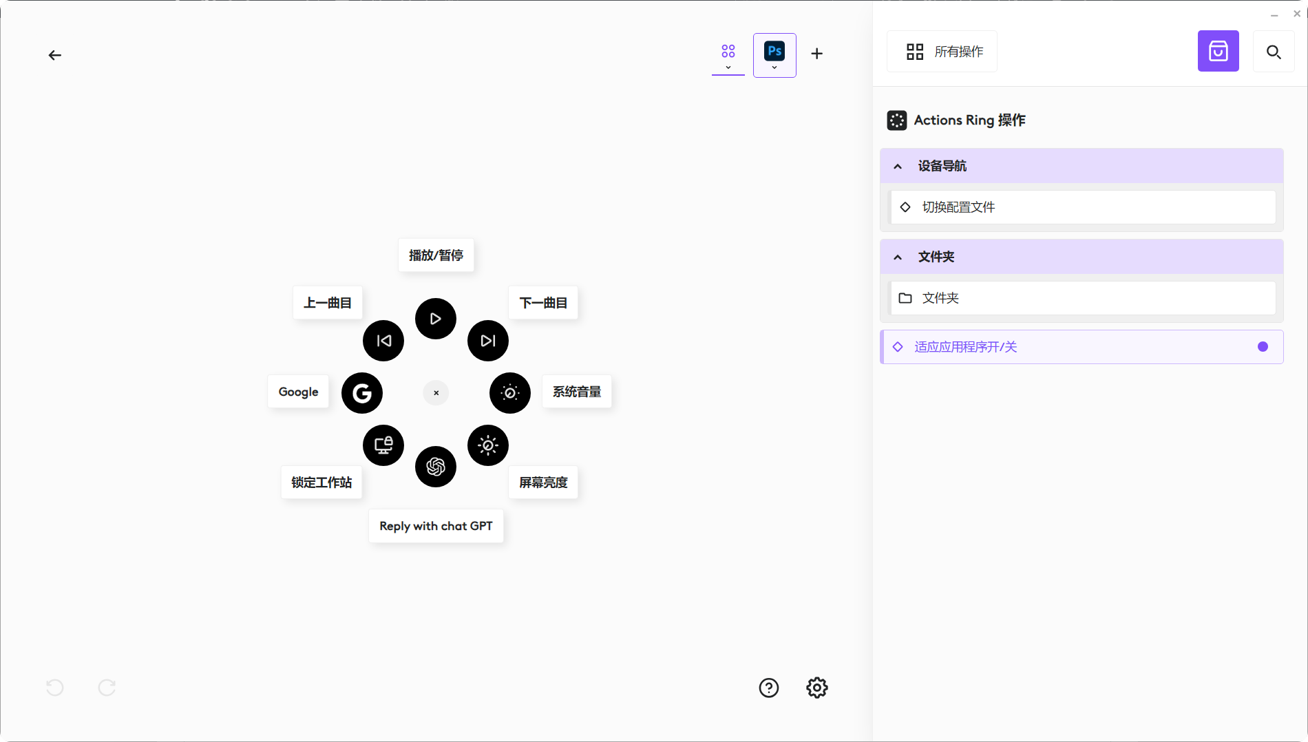
Task: Expand chevron under all-apps dots icon
Action: click(x=728, y=67)
